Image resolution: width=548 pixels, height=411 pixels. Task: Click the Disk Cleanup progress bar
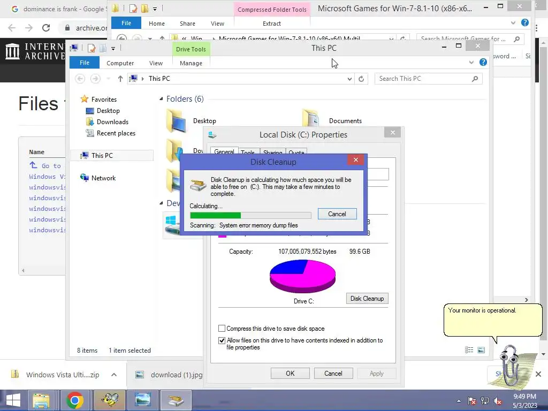250,215
